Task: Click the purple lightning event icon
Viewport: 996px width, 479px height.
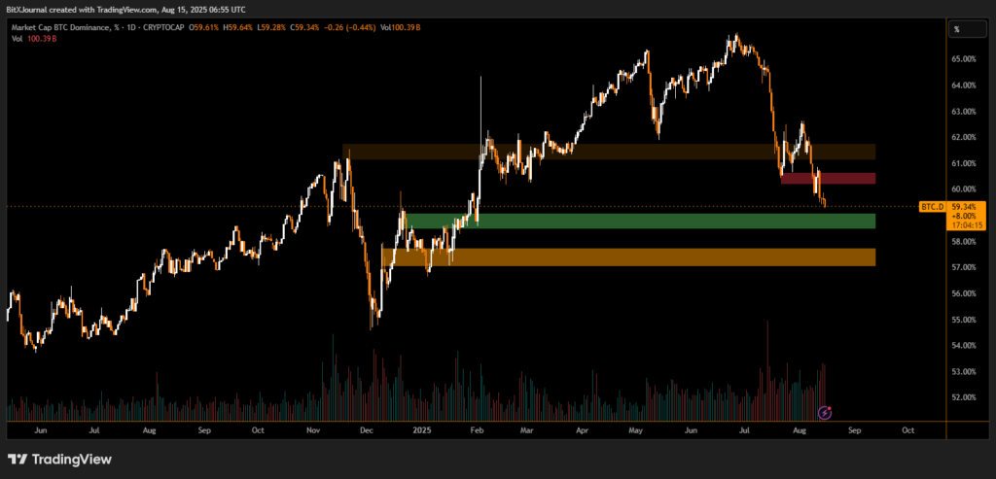Action: [825, 413]
